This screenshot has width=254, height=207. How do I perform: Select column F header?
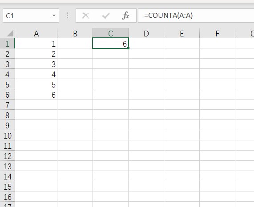coord(218,33)
